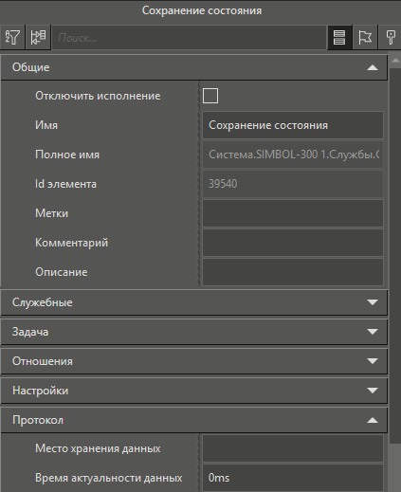This screenshot has height=492, width=401.
Task: Select the Метки label
Action: click(x=51, y=213)
